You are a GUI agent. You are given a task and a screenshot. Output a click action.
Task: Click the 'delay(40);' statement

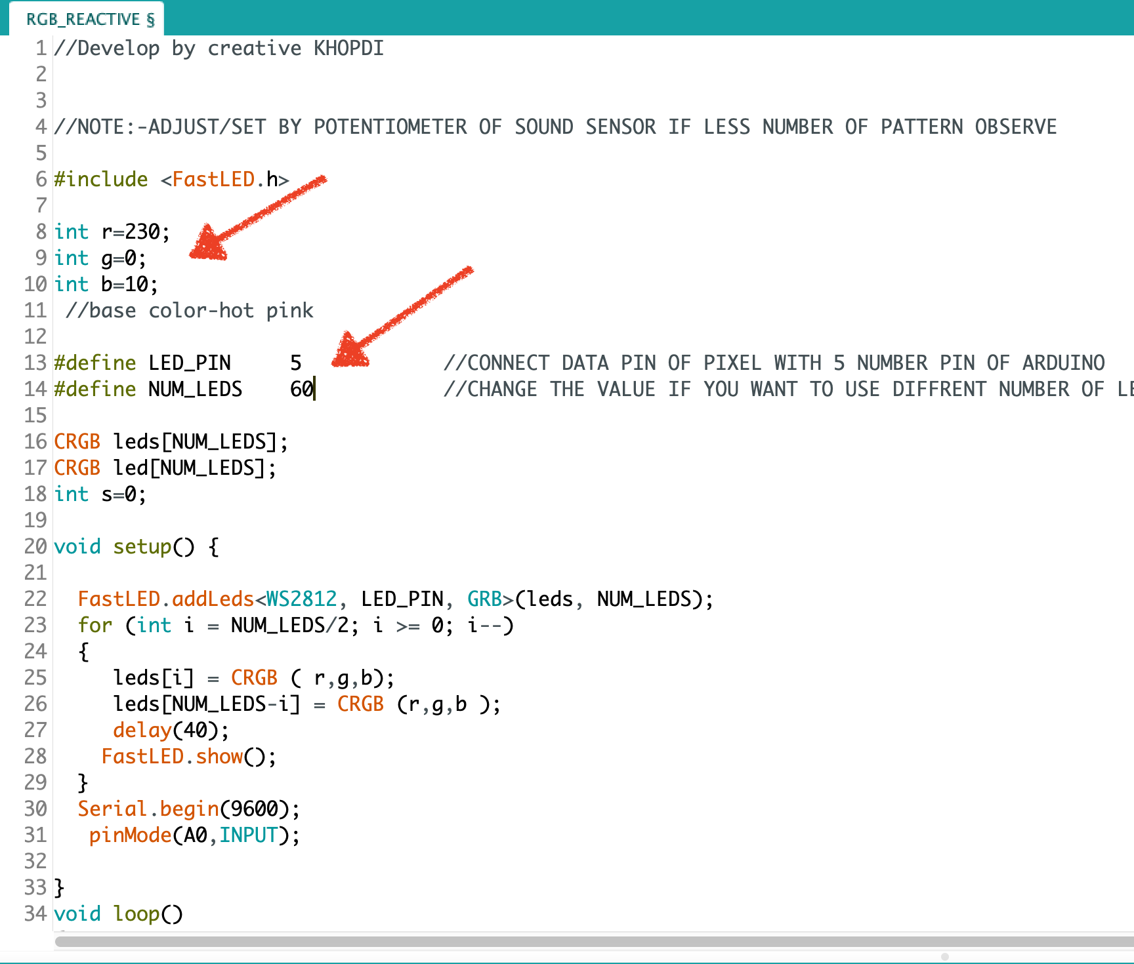point(171,731)
